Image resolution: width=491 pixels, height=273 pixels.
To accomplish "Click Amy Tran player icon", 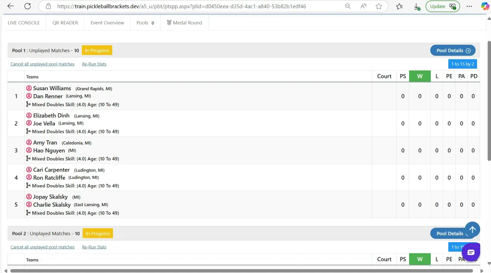I will pyautogui.click(x=29, y=143).
